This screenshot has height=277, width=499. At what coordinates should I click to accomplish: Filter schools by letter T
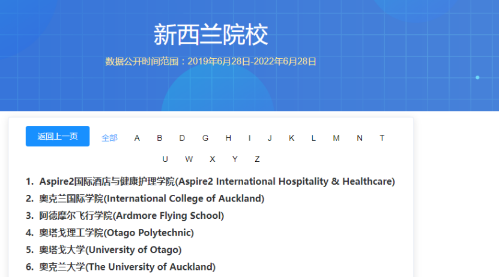[x=382, y=138]
